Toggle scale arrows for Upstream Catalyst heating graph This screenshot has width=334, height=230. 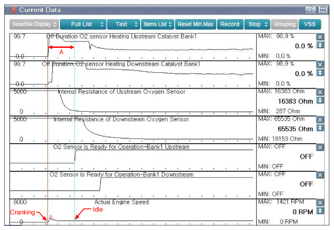(320, 46)
